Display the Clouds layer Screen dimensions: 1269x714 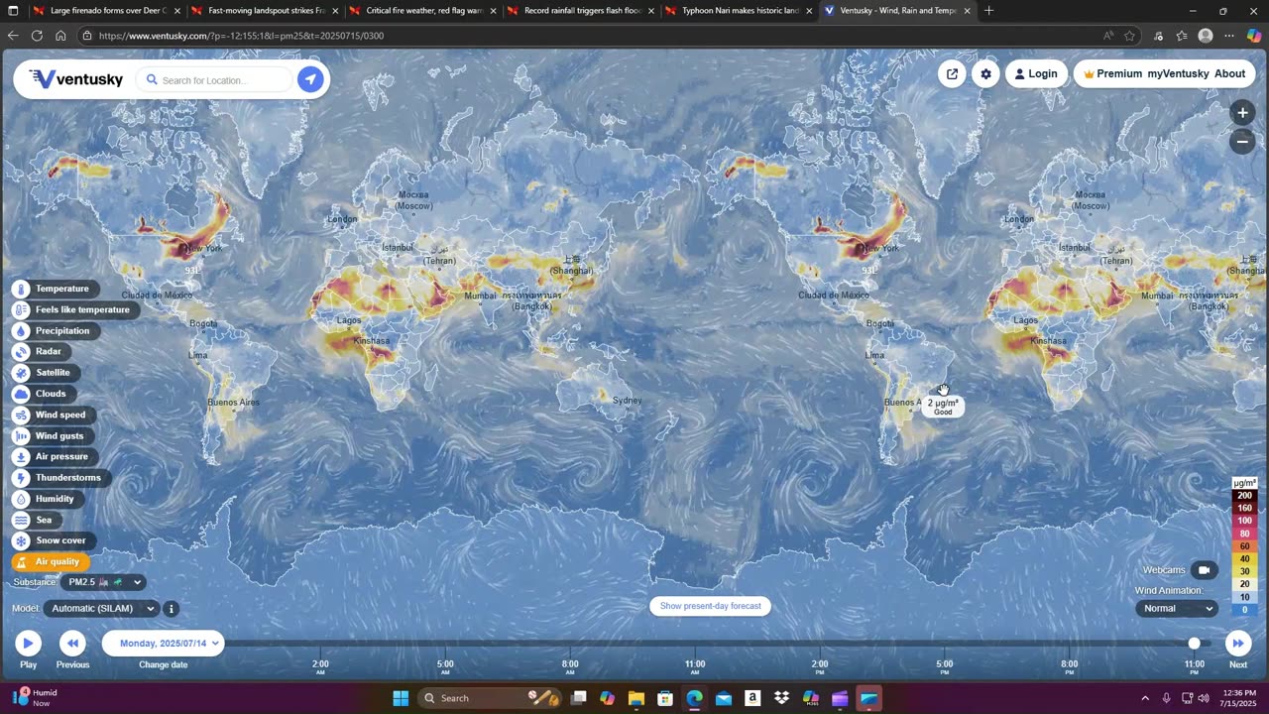point(42,394)
